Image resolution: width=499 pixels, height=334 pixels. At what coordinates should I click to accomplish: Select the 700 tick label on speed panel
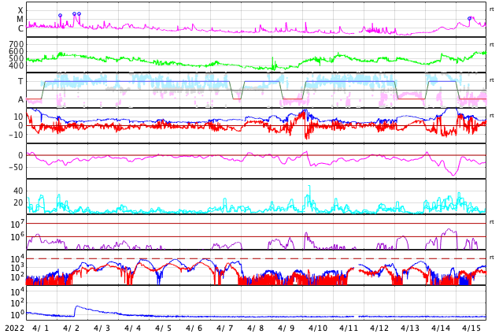click(17, 44)
